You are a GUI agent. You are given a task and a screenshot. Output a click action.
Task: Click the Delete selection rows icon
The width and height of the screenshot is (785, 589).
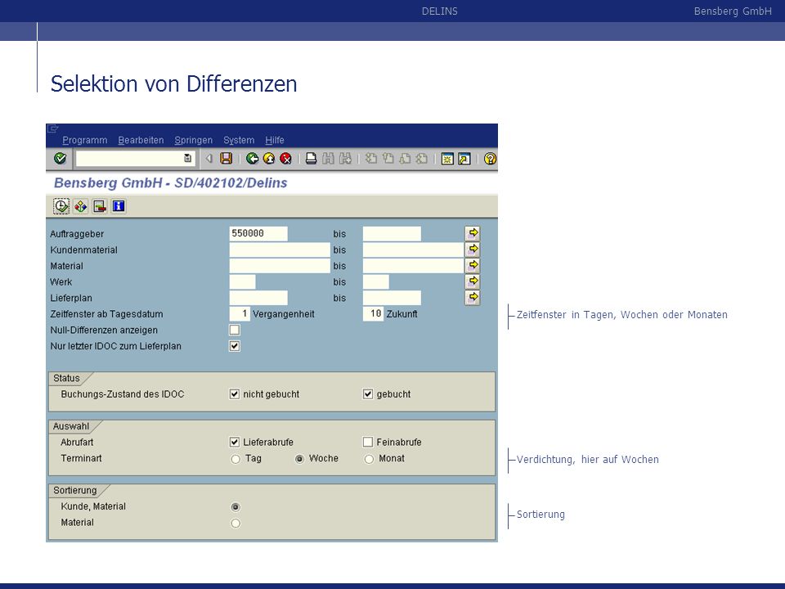click(x=100, y=206)
